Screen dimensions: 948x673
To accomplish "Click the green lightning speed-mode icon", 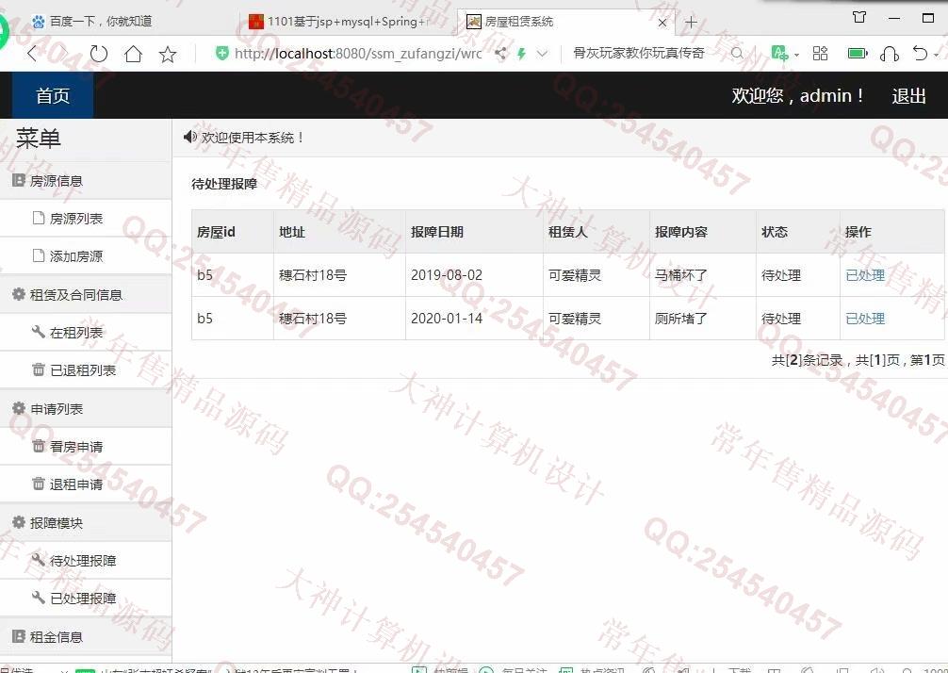I will pyautogui.click(x=521, y=54).
